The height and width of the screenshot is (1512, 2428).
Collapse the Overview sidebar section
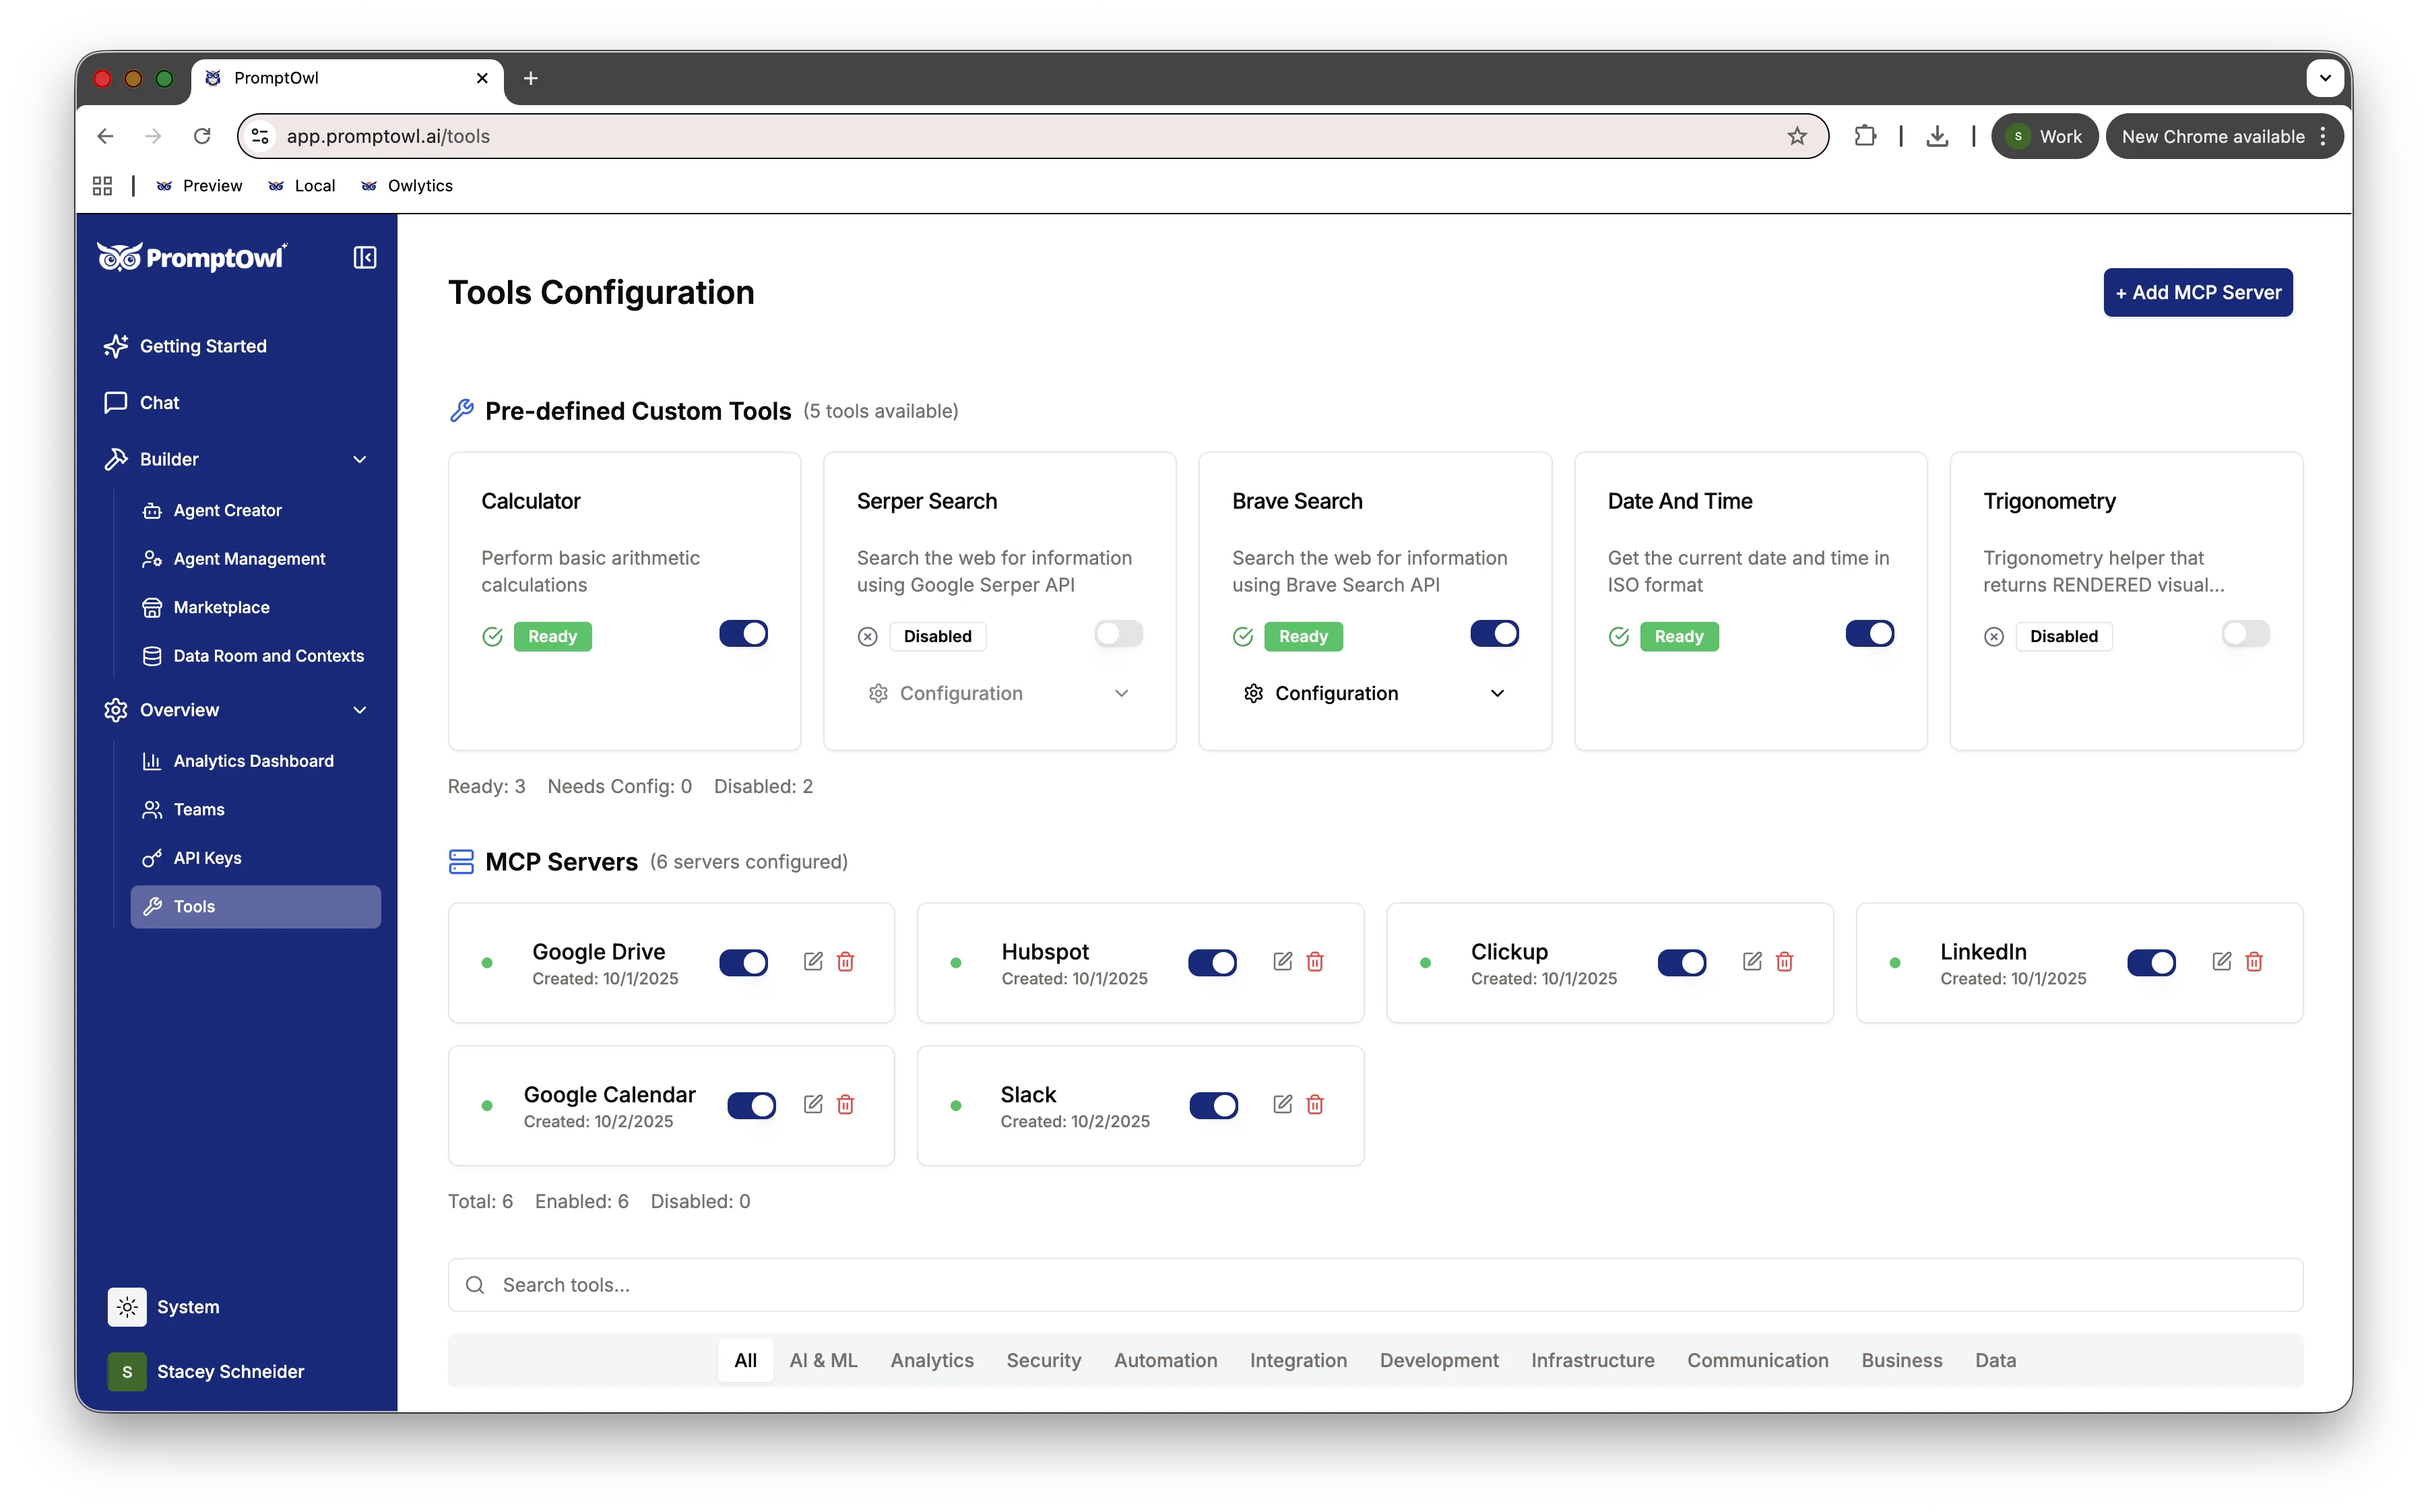pos(360,710)
